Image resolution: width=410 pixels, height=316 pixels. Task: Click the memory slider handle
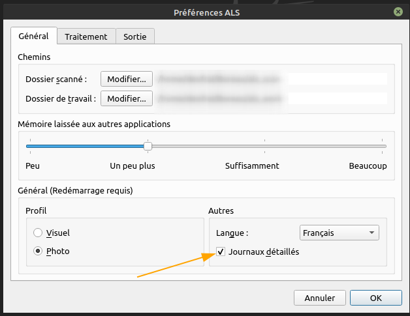[148, 146]
